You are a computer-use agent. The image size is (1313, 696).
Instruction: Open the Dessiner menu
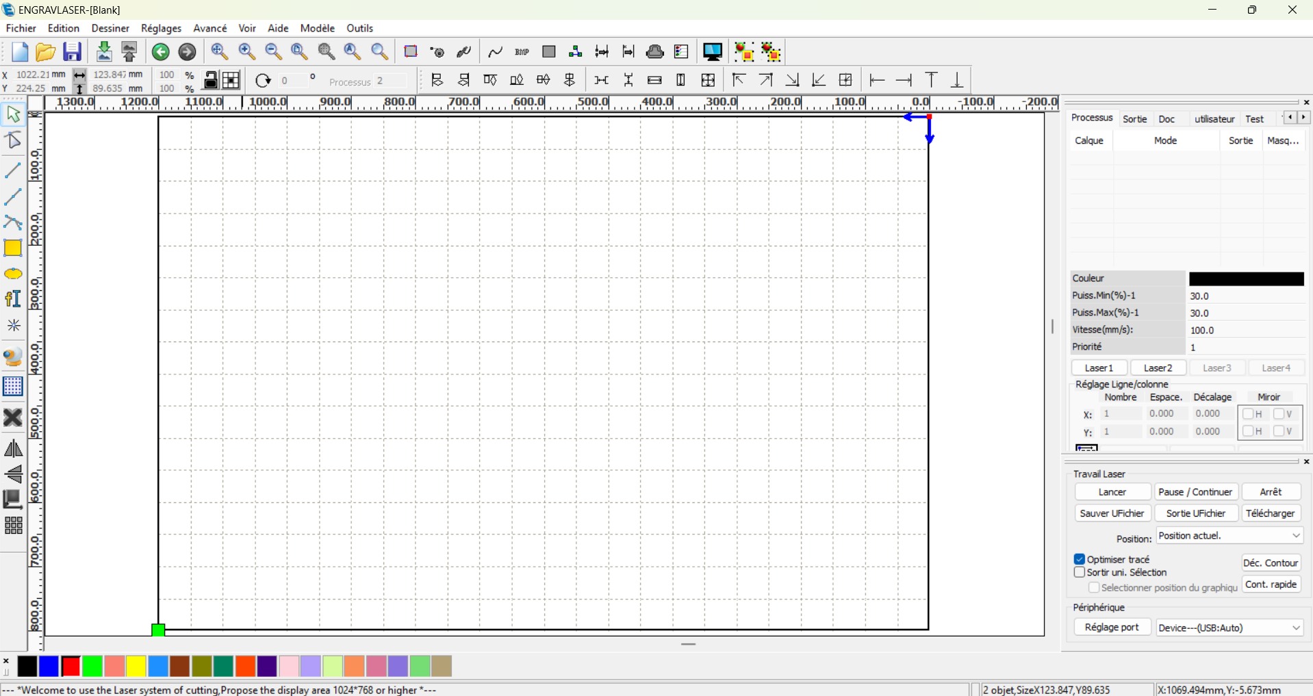110,28
